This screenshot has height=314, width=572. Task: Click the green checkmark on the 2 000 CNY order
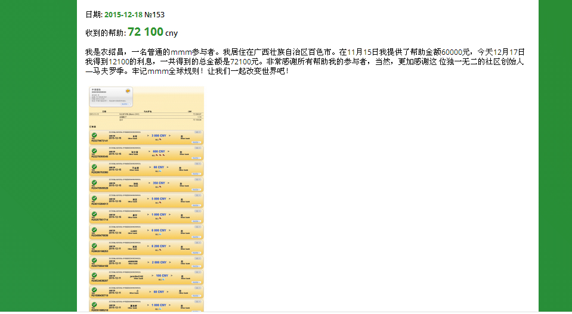(x=94, y=260)
